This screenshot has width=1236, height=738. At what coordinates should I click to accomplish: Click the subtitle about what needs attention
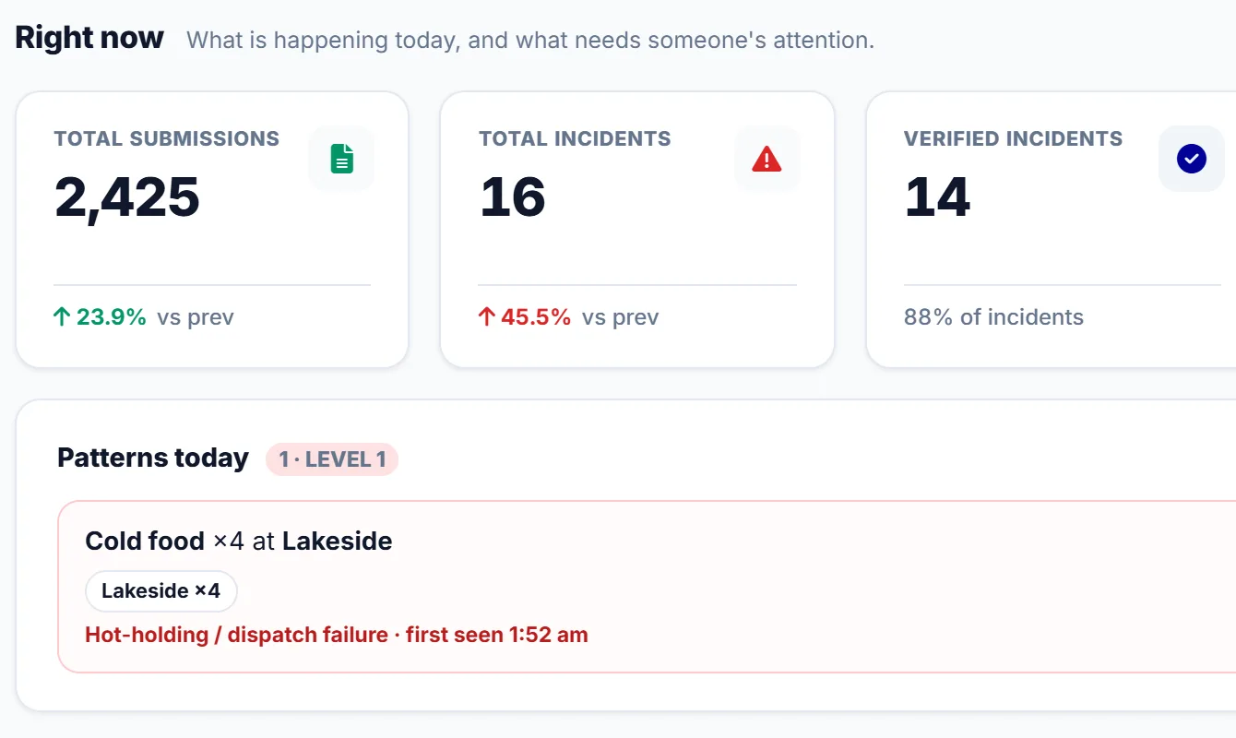[530, 41]
